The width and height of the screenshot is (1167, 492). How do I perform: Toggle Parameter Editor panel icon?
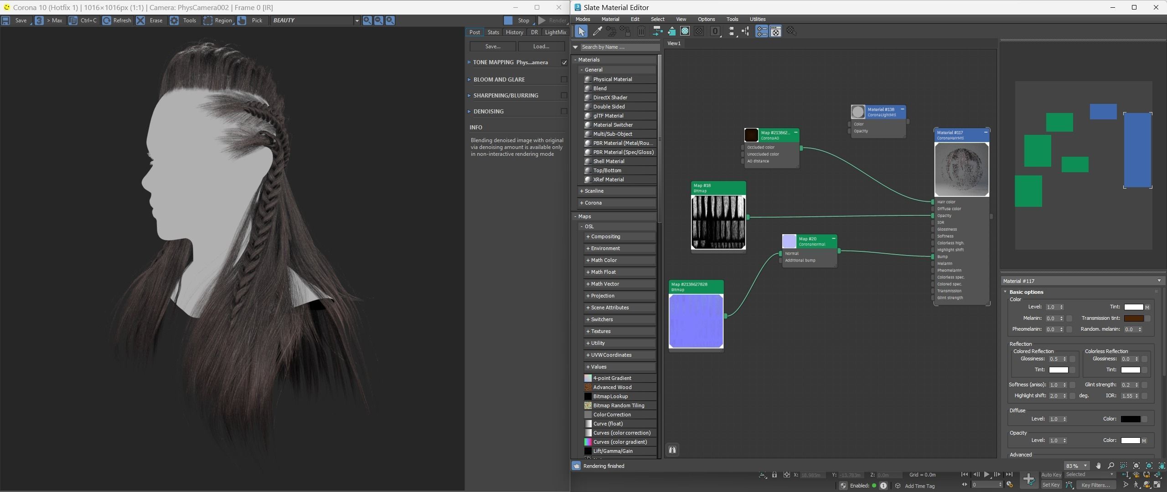776,31
